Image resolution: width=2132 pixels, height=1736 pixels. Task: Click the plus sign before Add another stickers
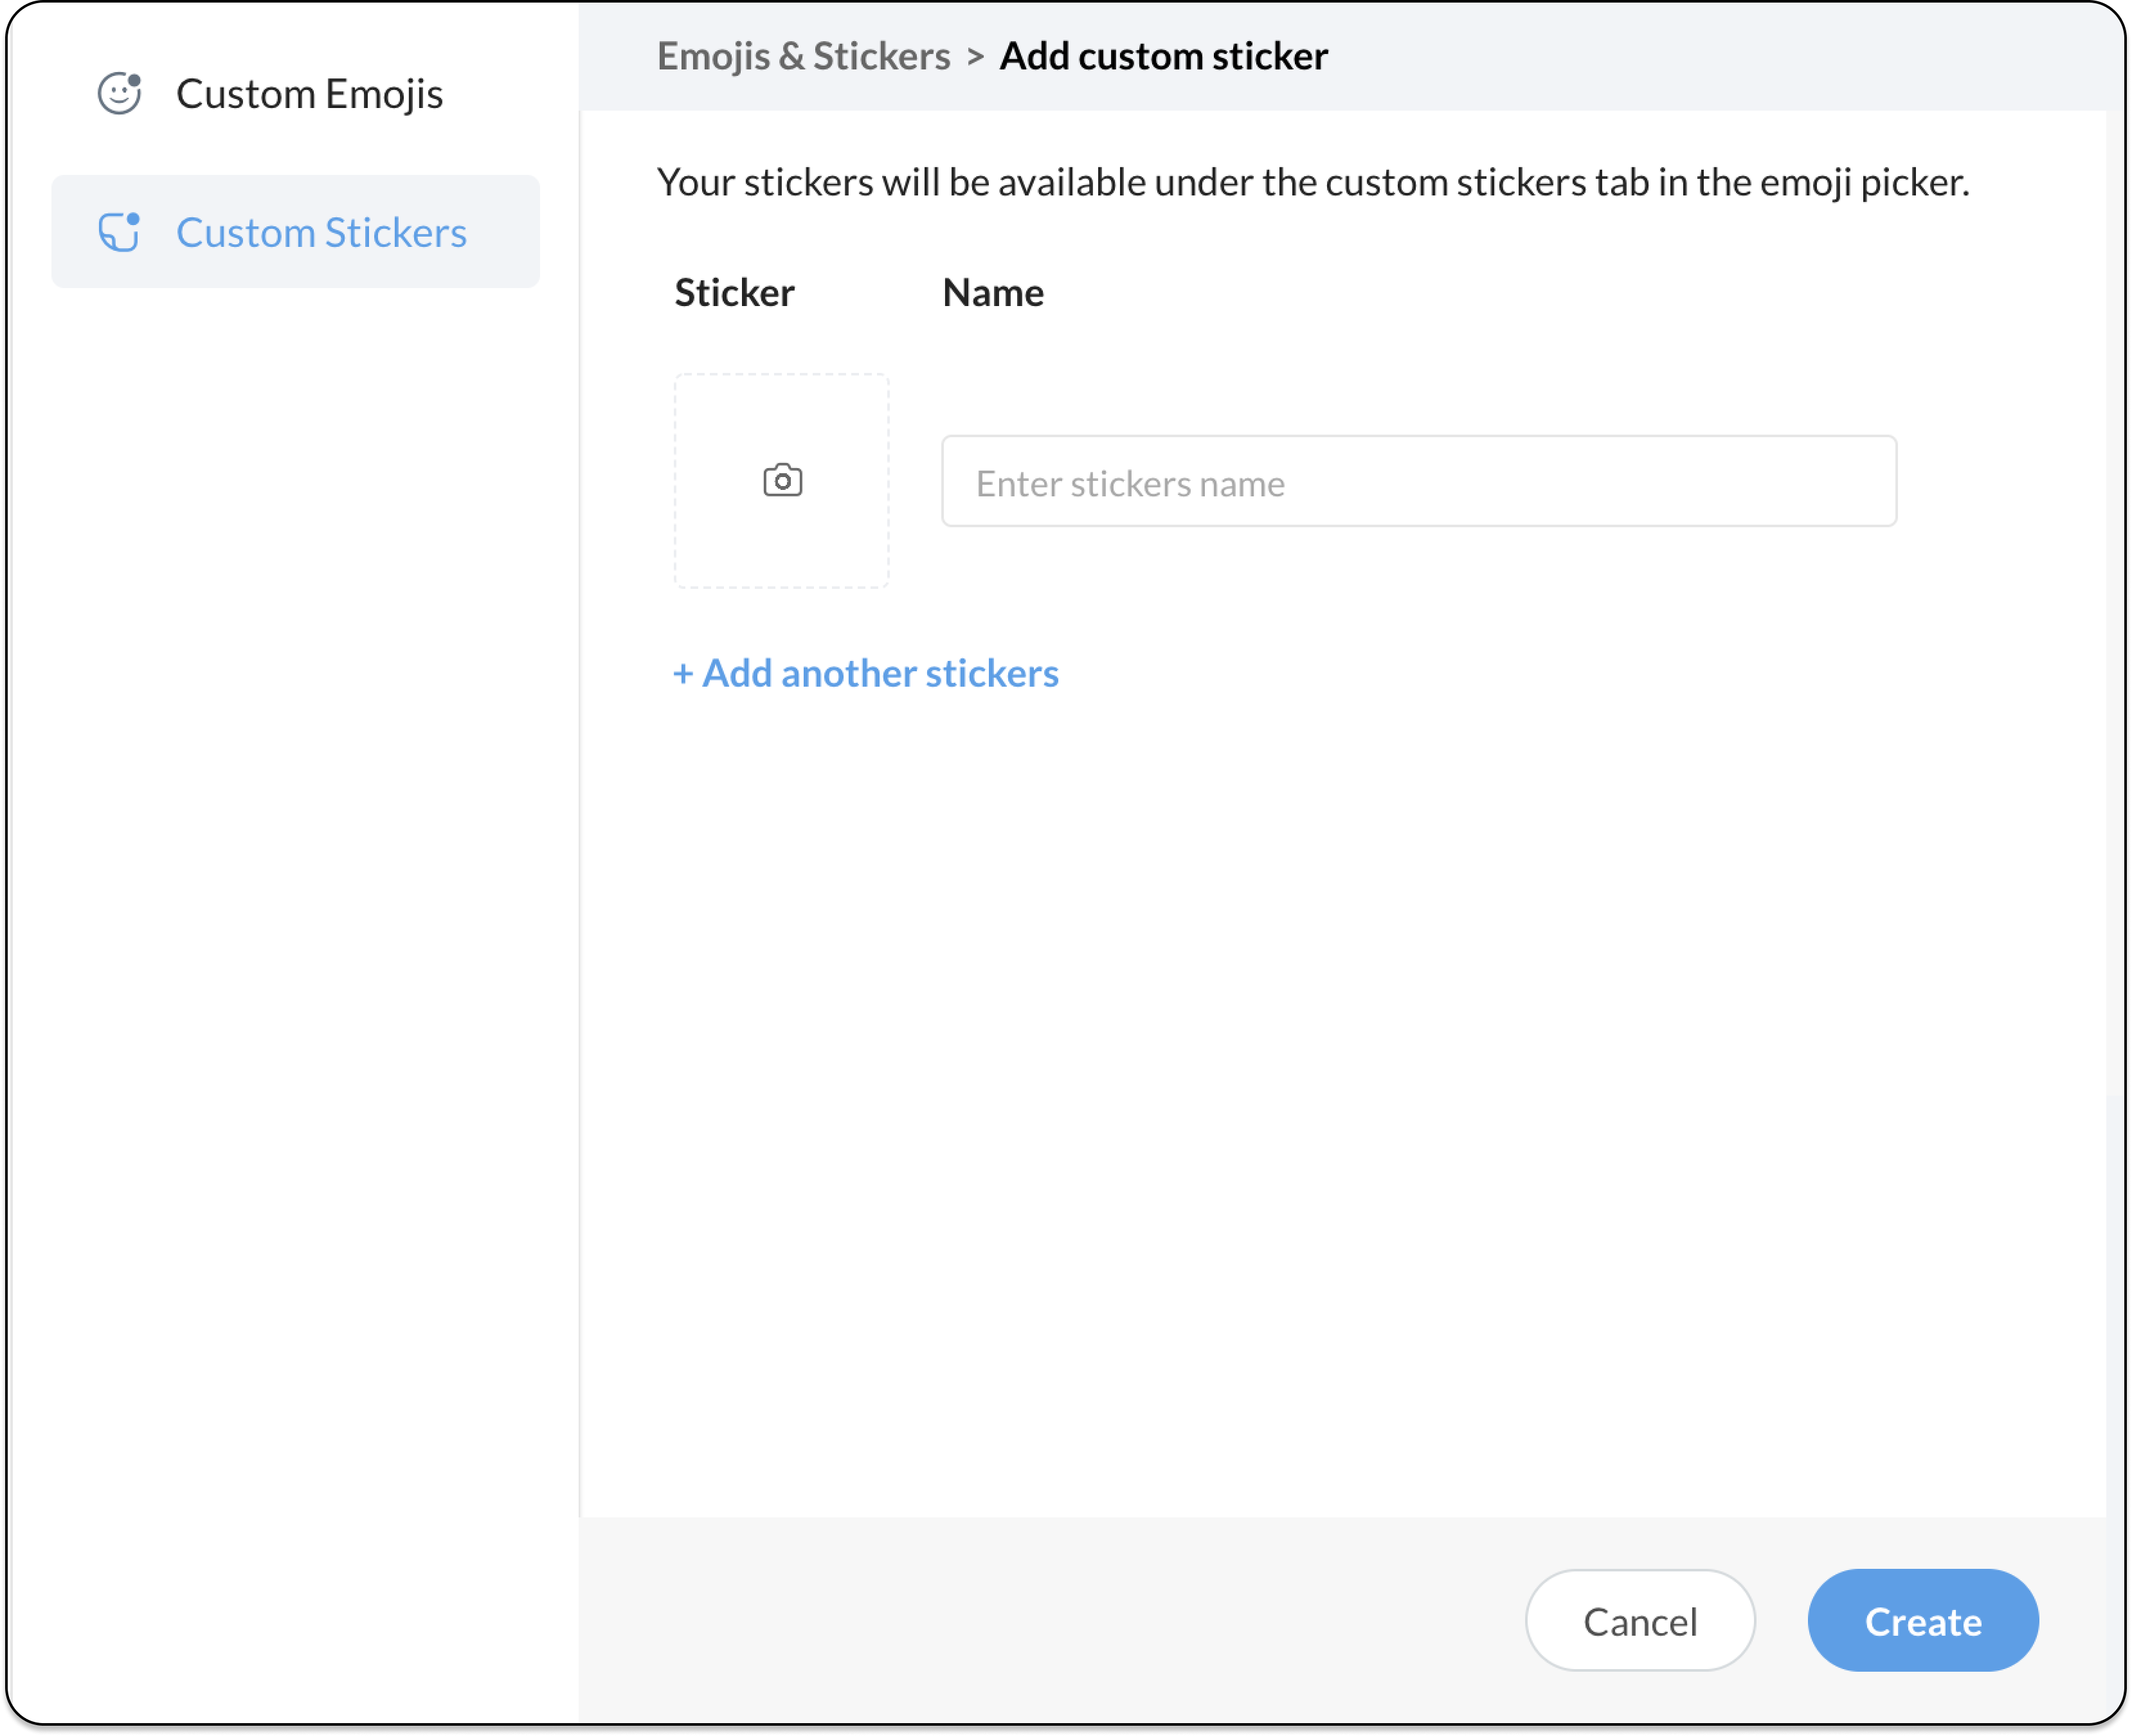tap(683, 674)
